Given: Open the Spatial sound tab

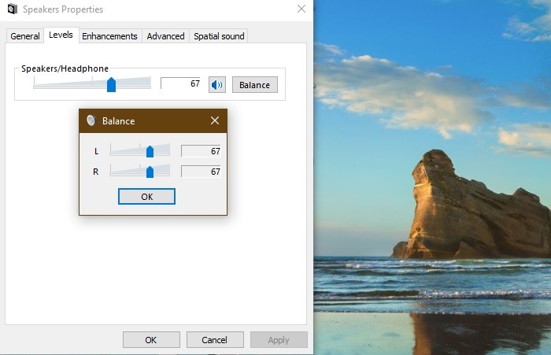Looking at the screenshot, I should (x=219, y=36).
